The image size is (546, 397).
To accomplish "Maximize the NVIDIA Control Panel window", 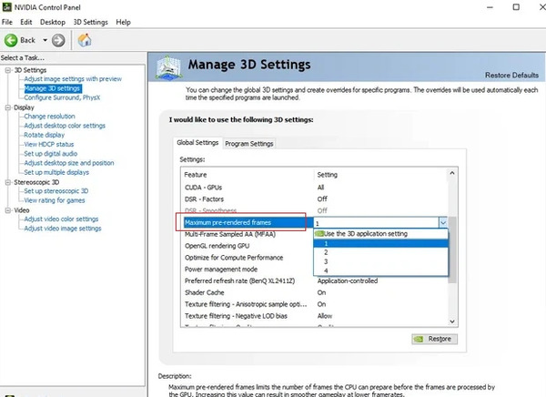I will (x=516, y=7).
